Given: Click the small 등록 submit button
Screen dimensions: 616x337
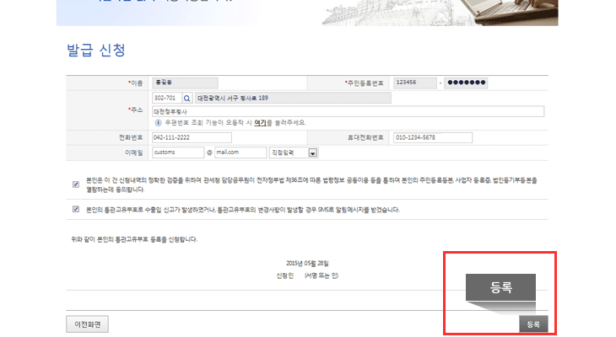Looking at the screenshot, I should pos(533,324).
